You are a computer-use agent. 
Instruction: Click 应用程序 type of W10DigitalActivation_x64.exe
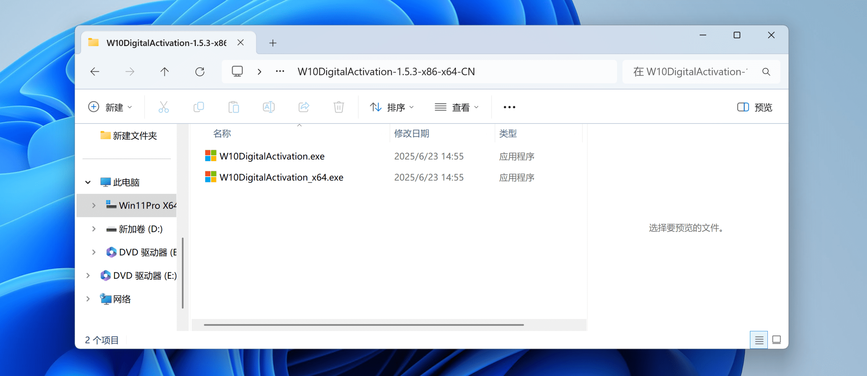[x=517, y=177]
